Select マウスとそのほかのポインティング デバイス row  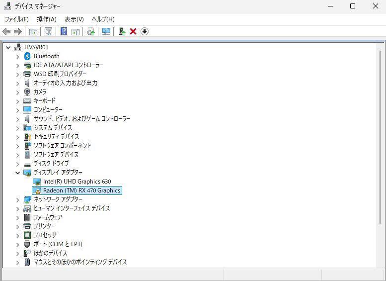tap(80, 262)
